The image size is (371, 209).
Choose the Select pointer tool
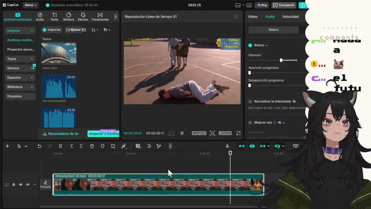(x=19, y=146)
